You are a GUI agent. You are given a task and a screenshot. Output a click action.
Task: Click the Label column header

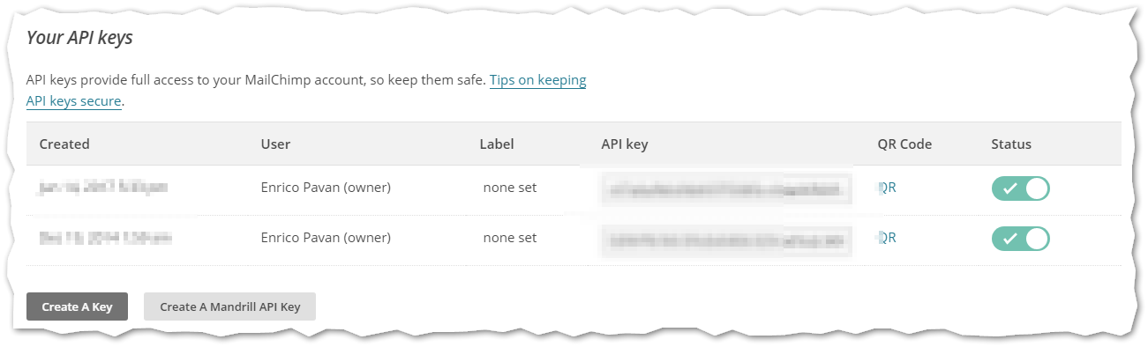coord(497,144)
